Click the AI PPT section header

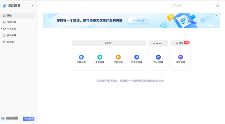(x=109, y=43)
